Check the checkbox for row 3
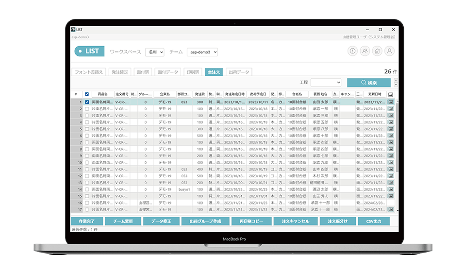The width and height of the screenshot is (466, 274). tap(87, 116)
